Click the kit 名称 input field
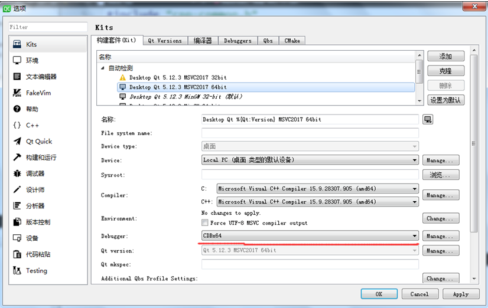 point(310,119)
